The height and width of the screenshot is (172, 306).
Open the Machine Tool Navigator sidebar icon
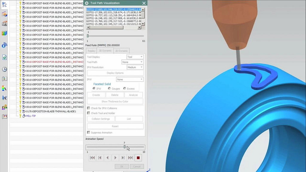[x=4, y=14]
